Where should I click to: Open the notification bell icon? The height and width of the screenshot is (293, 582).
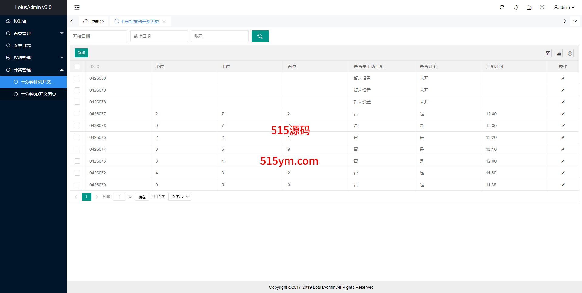pos(516,7)
